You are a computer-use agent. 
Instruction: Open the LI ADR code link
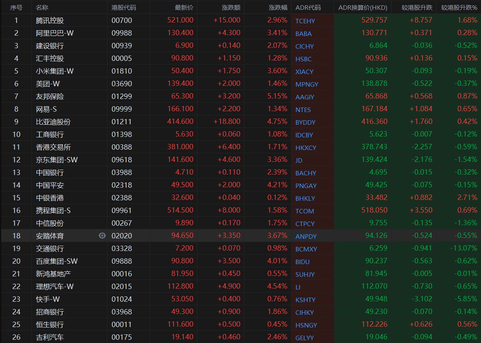298,287
